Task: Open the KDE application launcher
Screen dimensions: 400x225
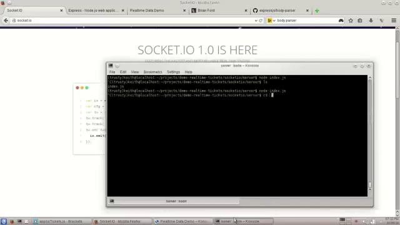Action: point(4,221)
